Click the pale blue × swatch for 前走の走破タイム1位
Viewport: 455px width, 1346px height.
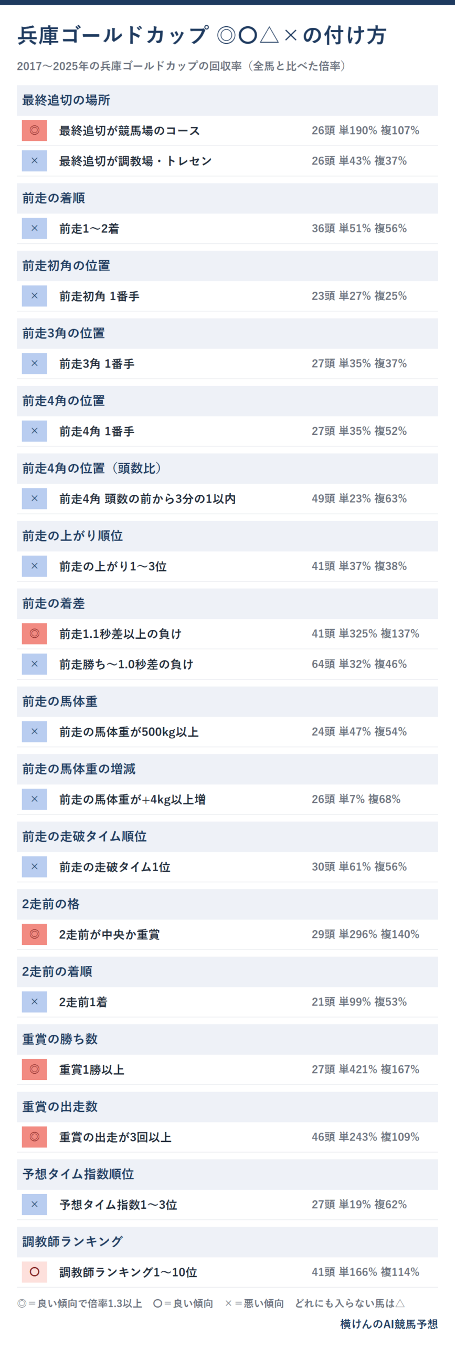pos(34,867)
